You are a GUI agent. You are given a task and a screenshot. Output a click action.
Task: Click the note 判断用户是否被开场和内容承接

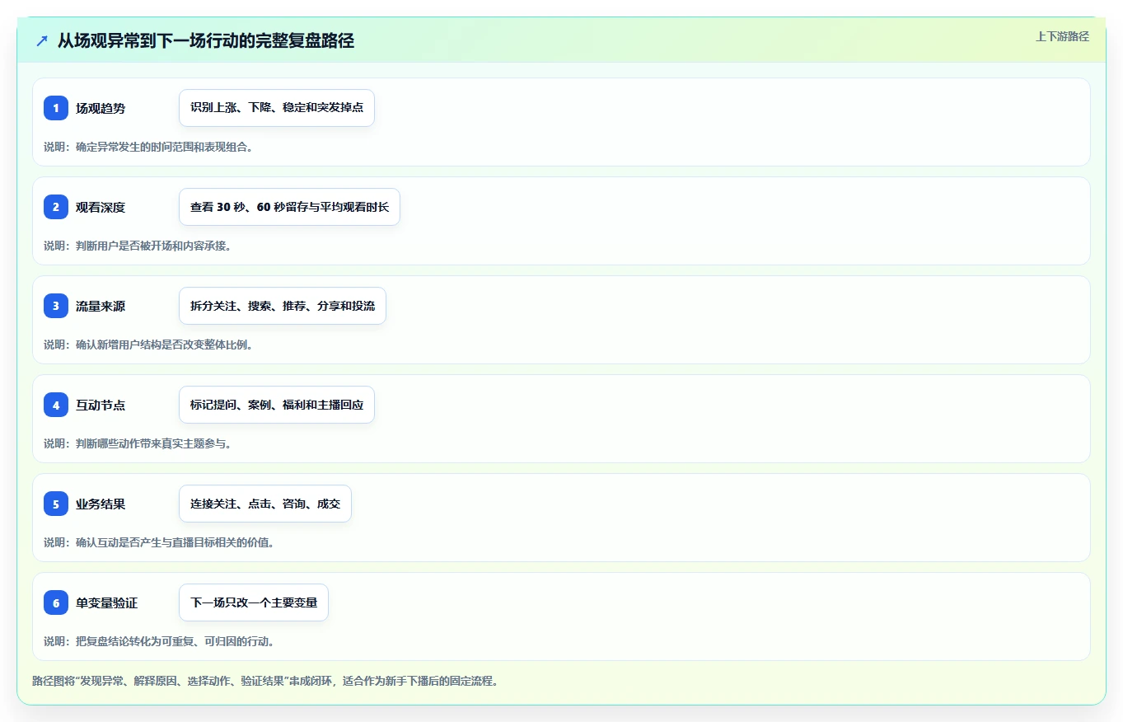137,246
